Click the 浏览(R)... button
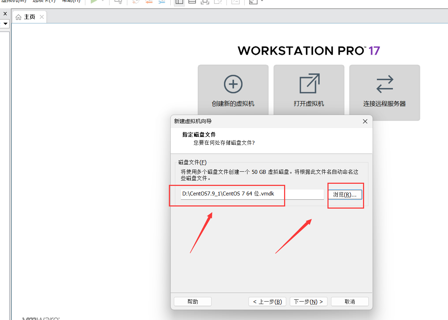This screenshot has width=448, height=320. click(x=345, y=194)
